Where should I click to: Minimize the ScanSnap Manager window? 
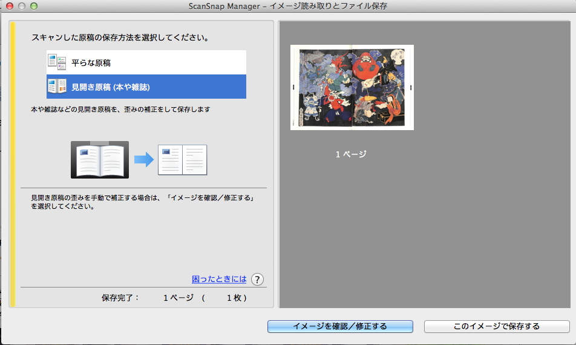click(x=22, y=6)
